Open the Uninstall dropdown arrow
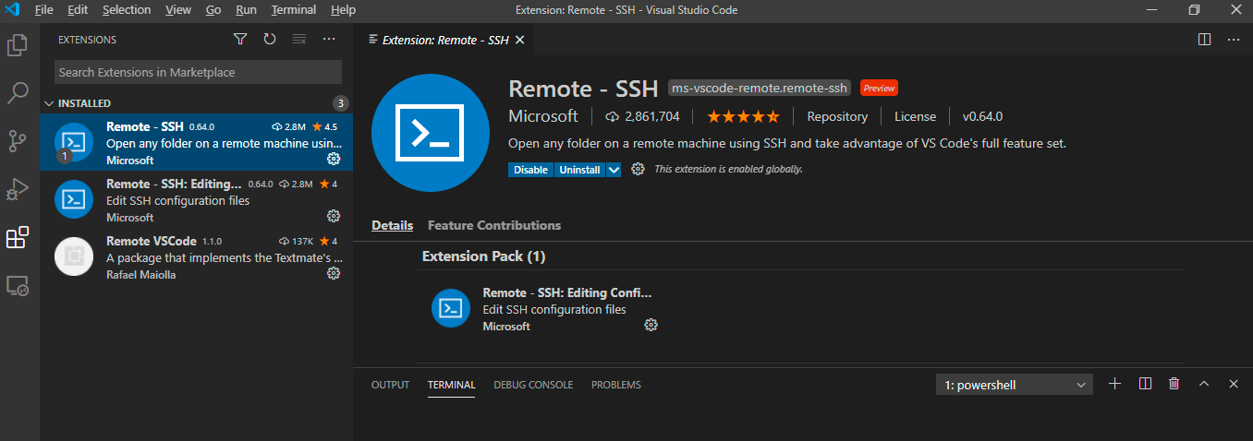 (613, 170)
